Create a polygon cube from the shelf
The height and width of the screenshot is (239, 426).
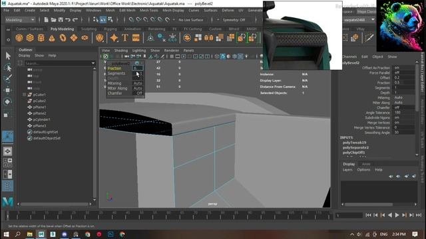30,38
